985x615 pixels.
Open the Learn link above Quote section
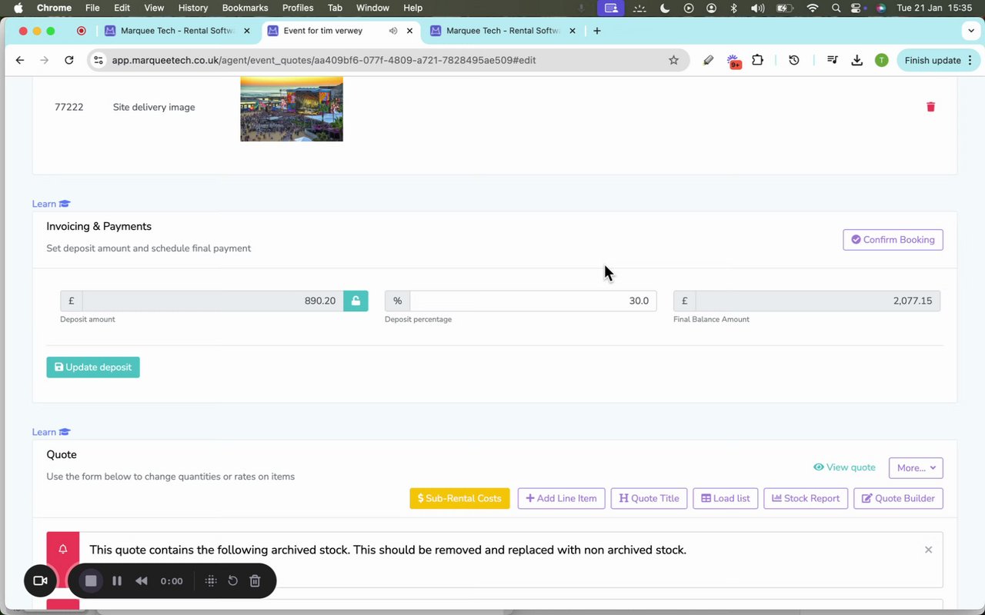[51, 432]
